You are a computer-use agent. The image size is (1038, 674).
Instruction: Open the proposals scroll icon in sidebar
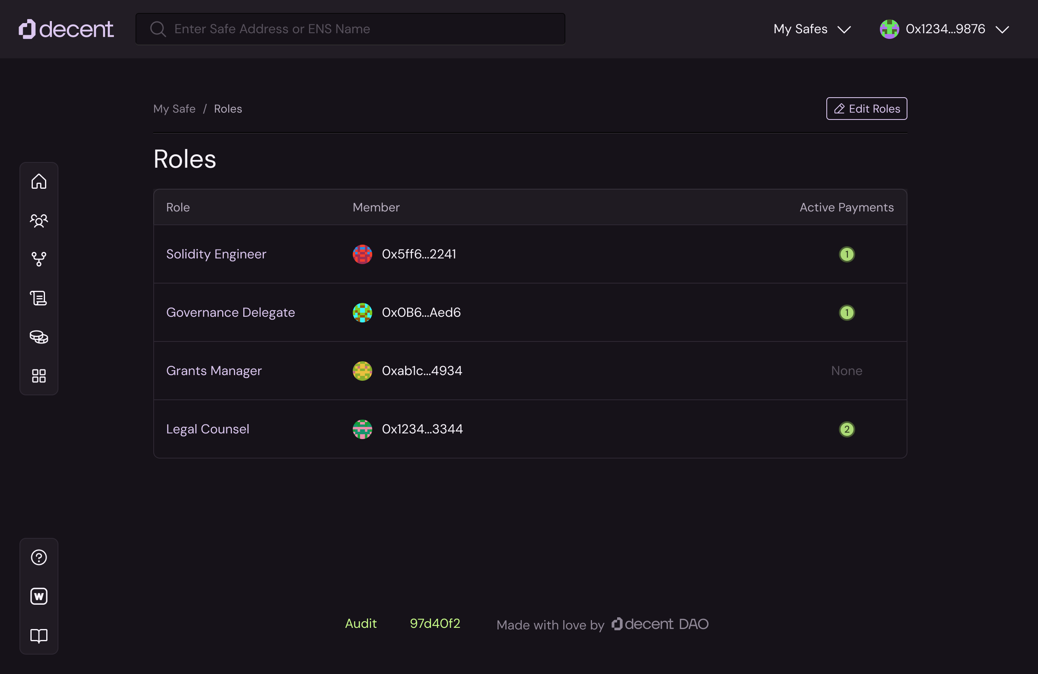click(39, 298)
